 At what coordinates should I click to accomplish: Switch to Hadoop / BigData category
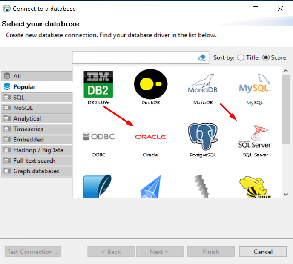click(37, 150)
